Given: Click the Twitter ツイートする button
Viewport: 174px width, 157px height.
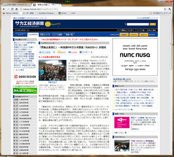Looking at the screenshot, I should [44, 52].
